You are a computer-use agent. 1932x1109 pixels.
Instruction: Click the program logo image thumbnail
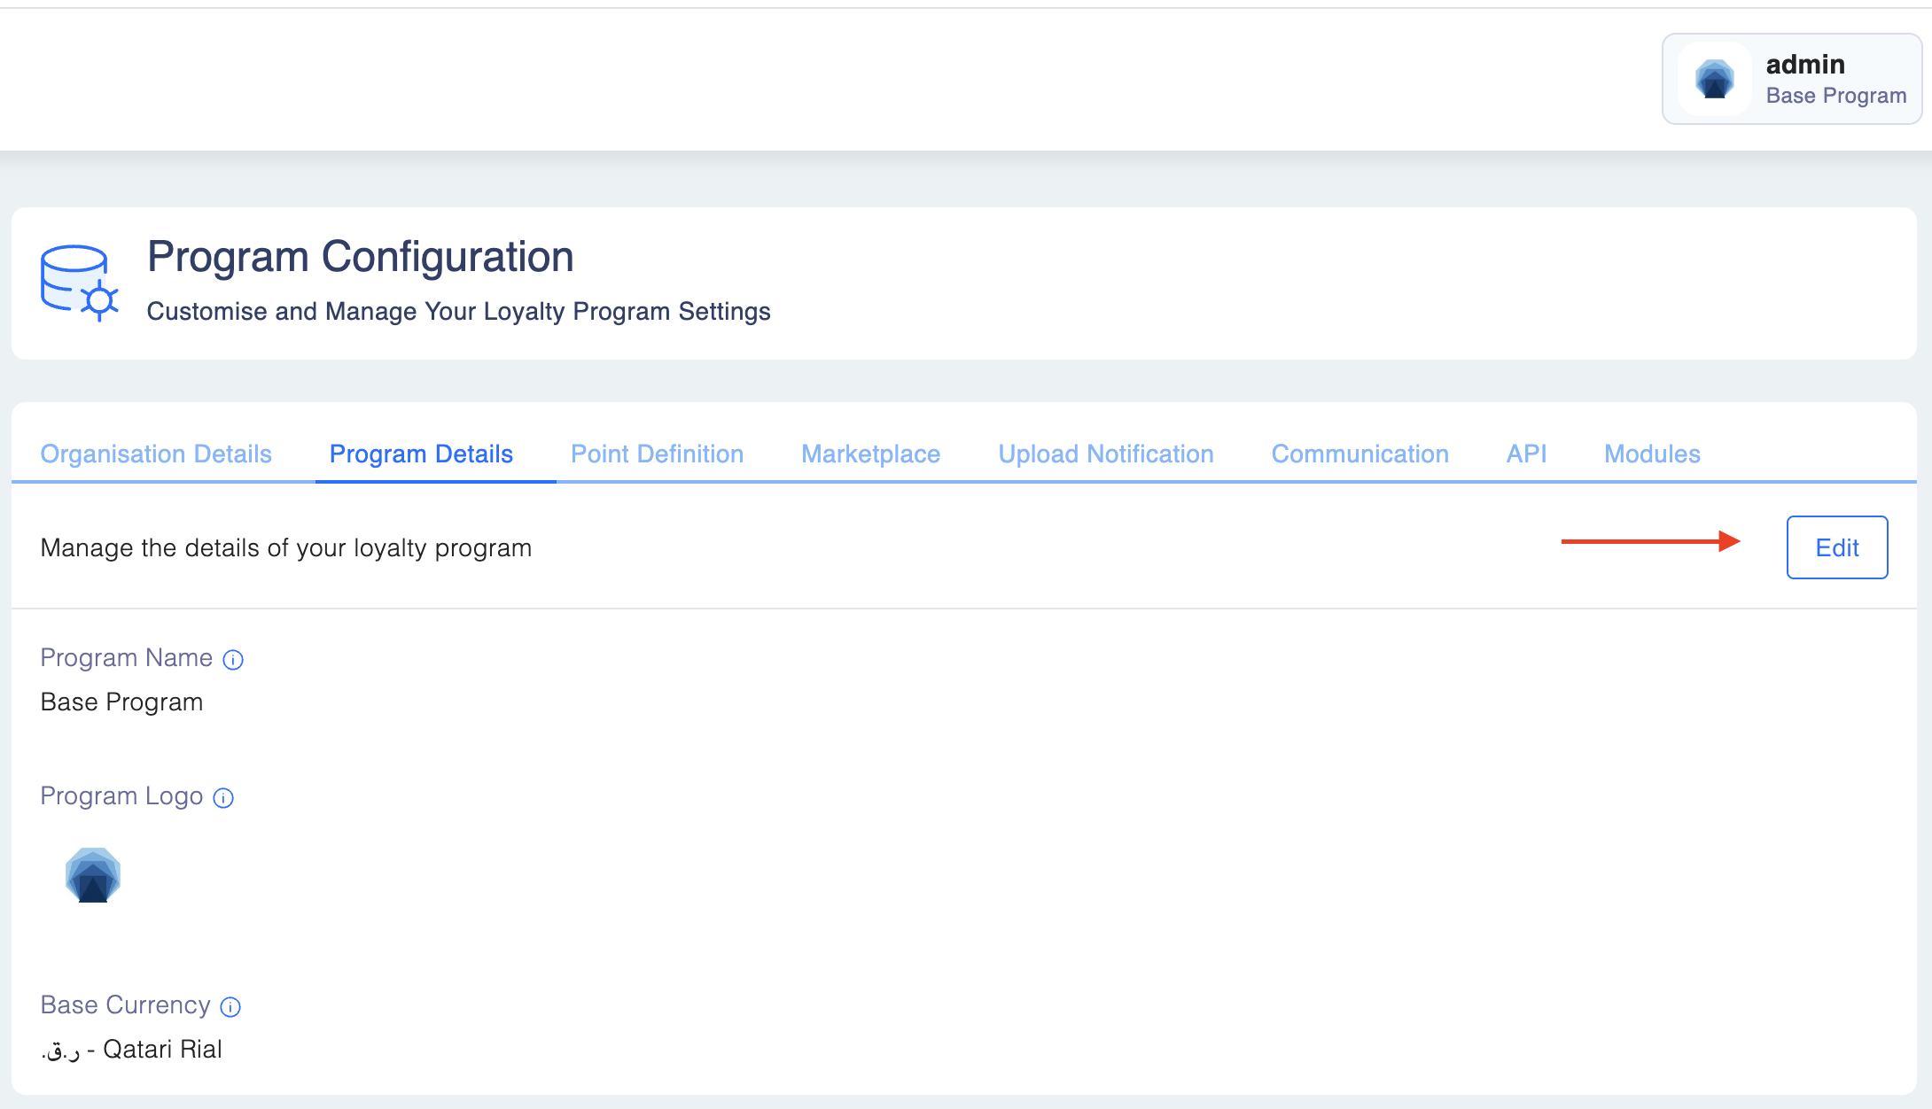pos(93,875)
